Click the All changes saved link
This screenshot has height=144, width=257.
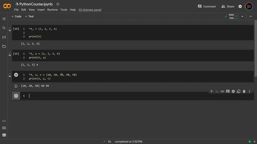(90, 10)
